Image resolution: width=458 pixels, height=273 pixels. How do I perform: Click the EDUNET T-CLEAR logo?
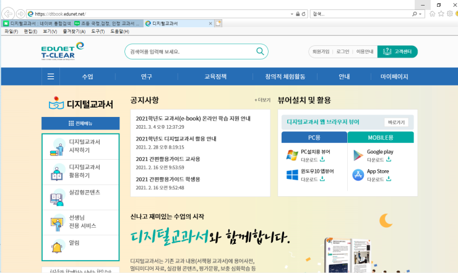(x=63, y=51)
